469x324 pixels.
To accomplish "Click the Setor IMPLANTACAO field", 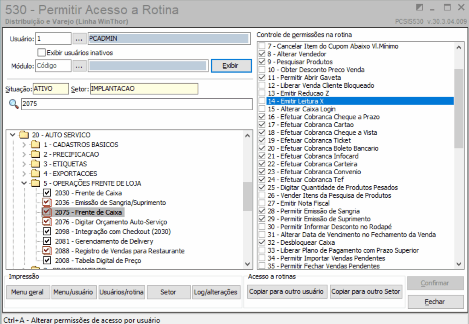I will (x=144, y=89).
